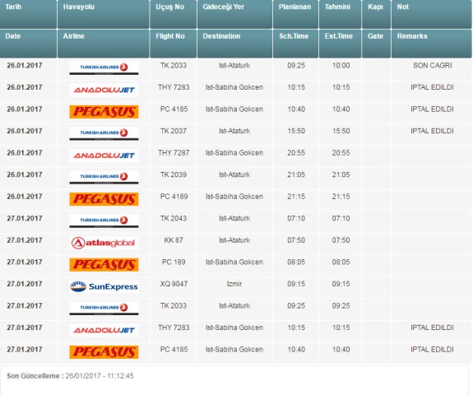Click the SON CAGRI remark

tap(432, 66)
